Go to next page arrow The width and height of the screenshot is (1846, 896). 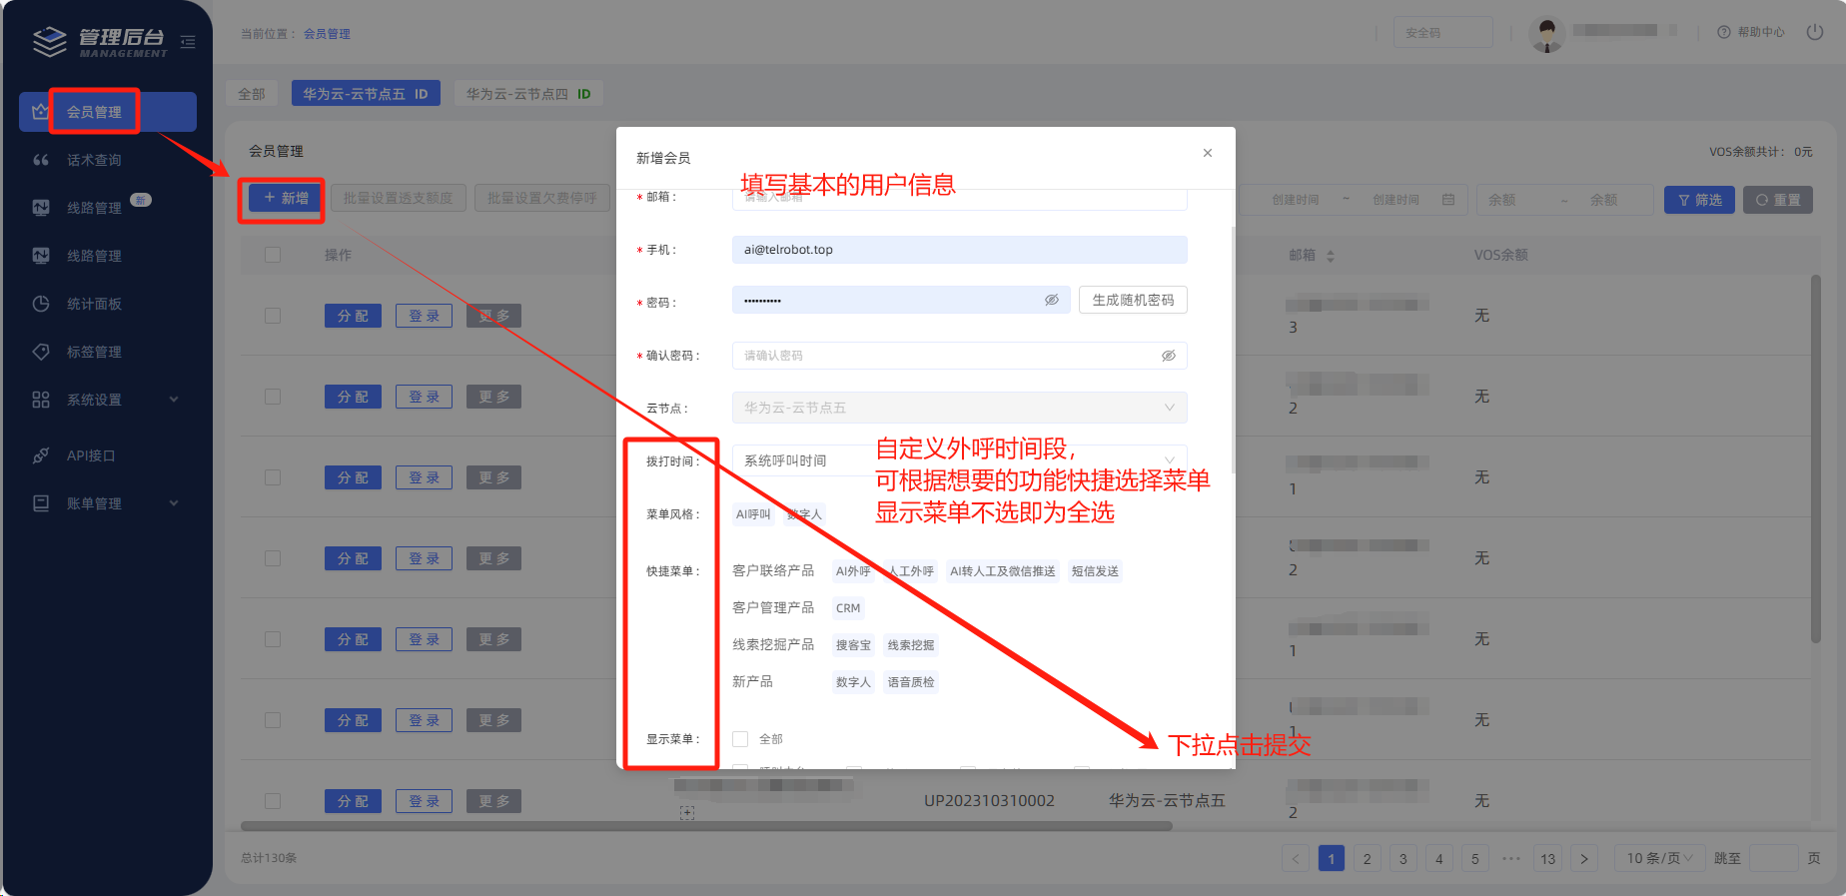point(1583,858)
